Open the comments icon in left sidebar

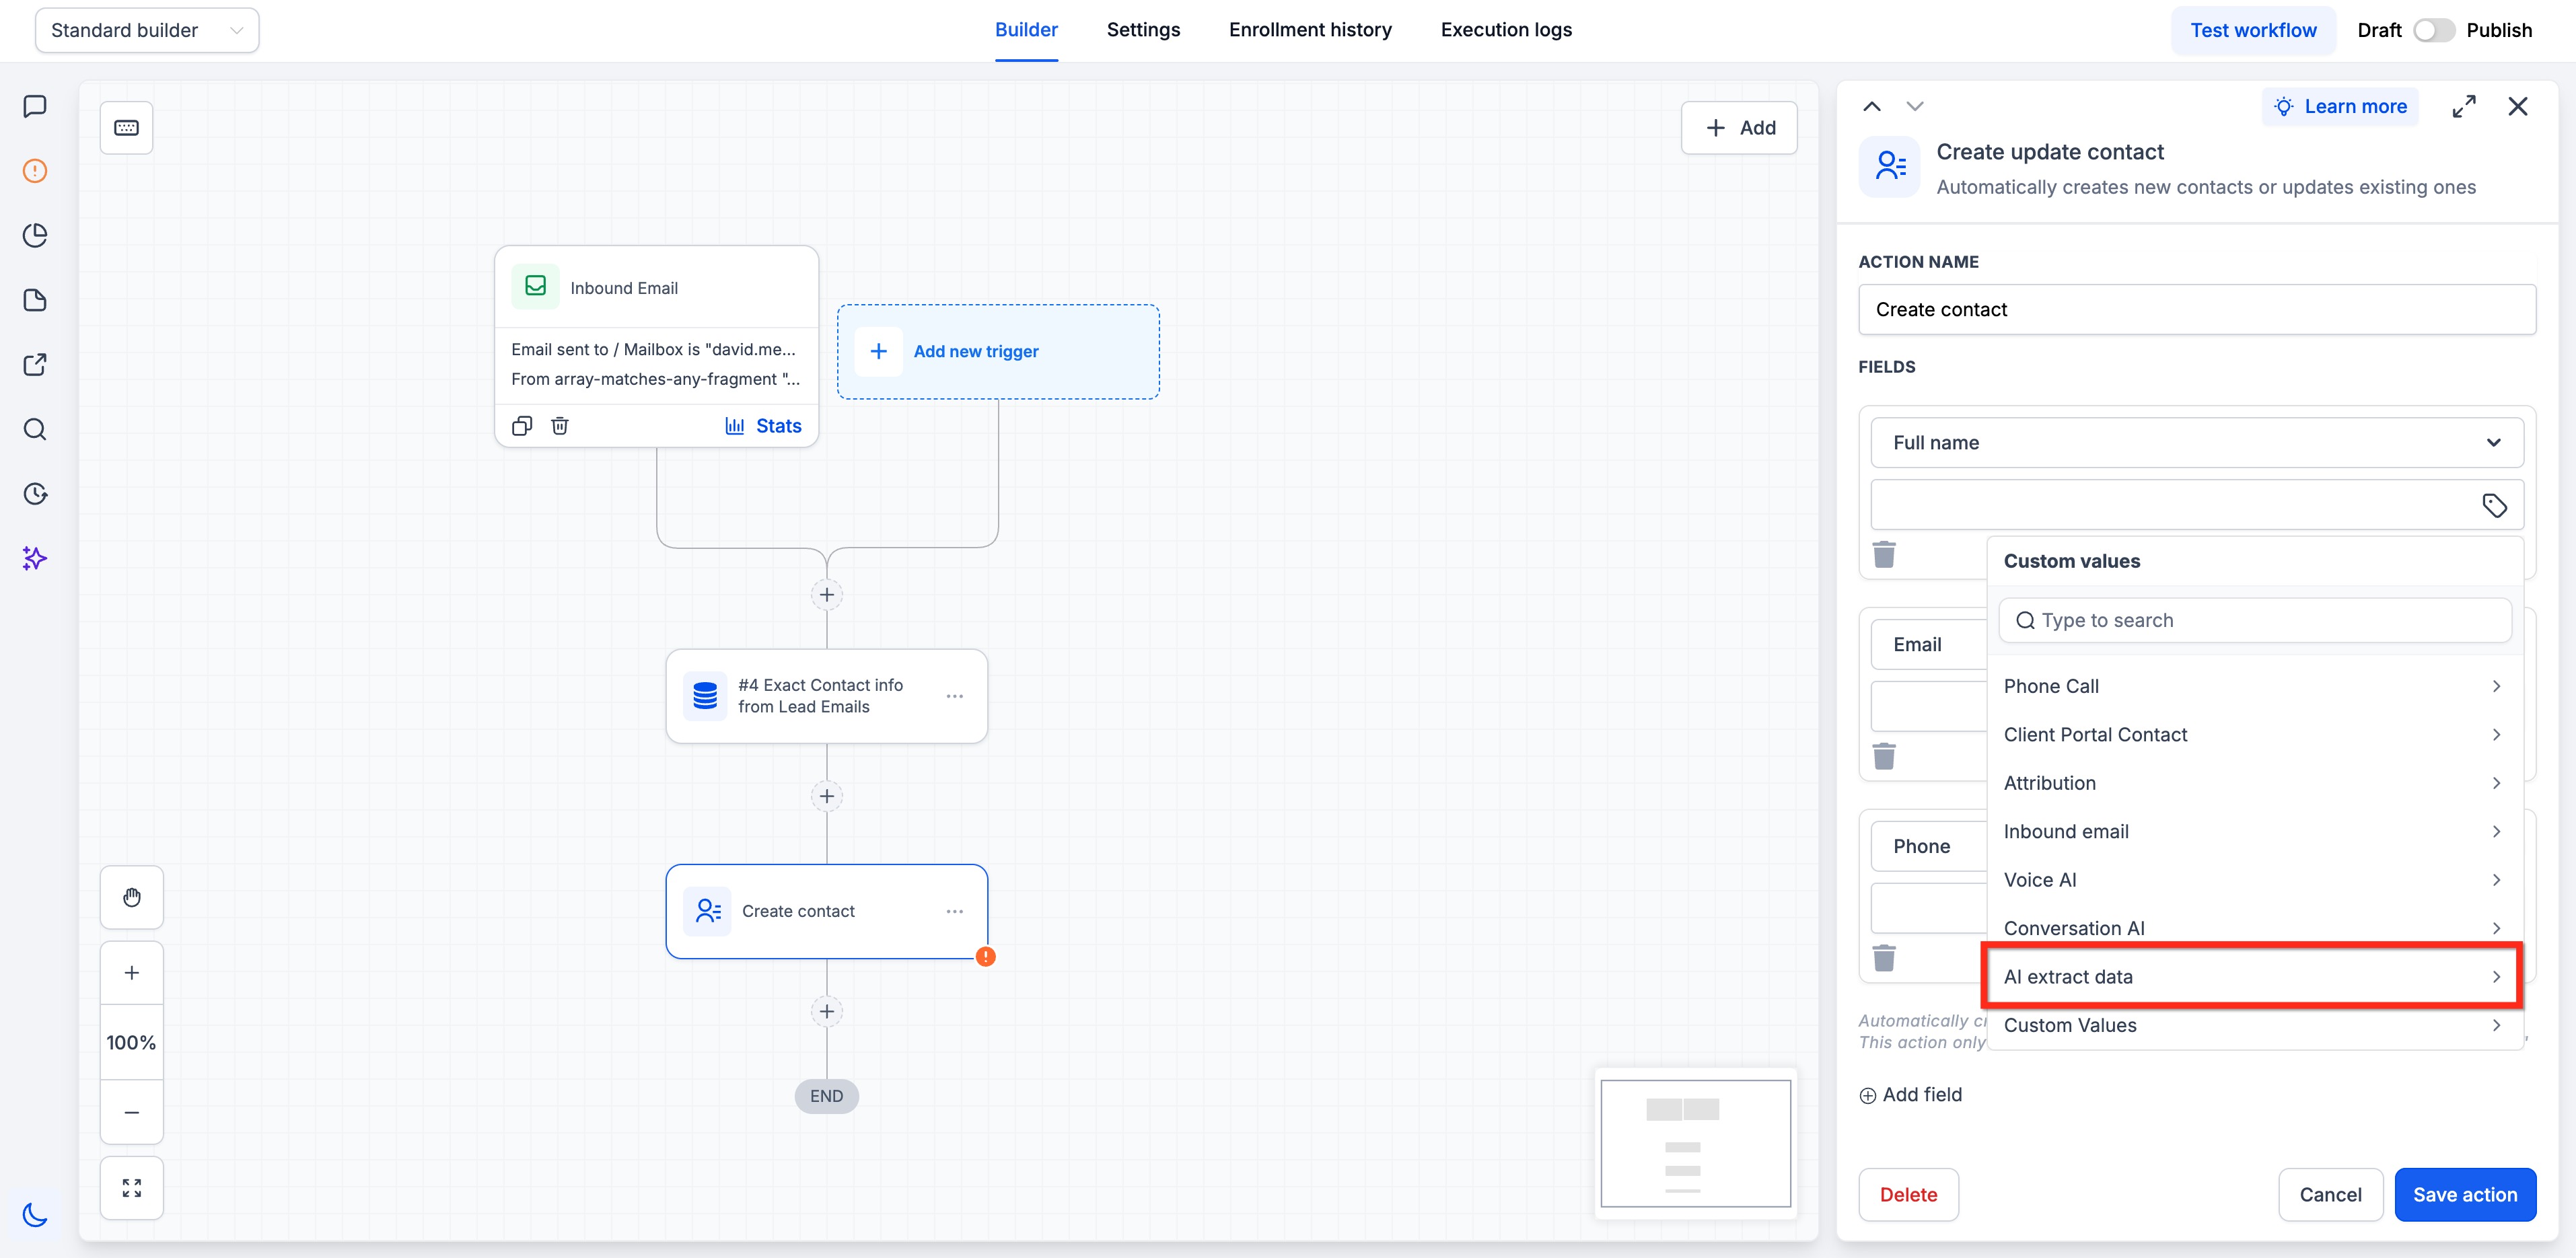35,106
